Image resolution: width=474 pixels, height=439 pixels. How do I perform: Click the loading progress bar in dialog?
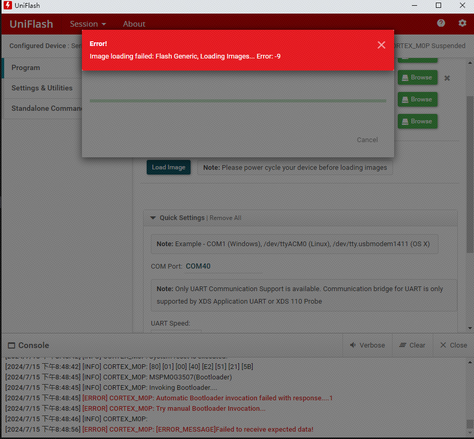238,101
